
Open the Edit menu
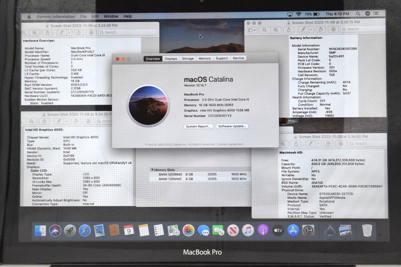[95, 17]
